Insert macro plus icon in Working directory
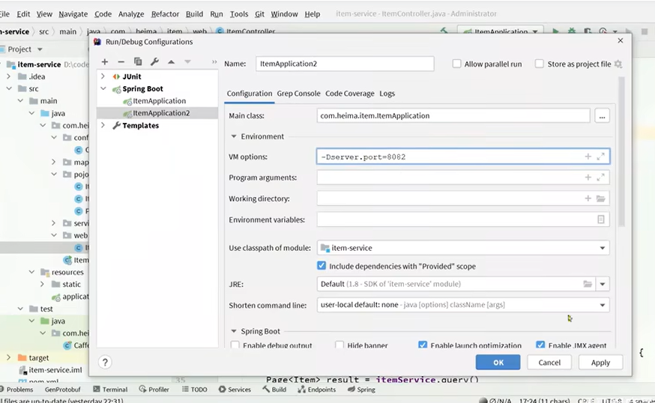The width and height of the screenshot is (655, 403). (588, 199)
